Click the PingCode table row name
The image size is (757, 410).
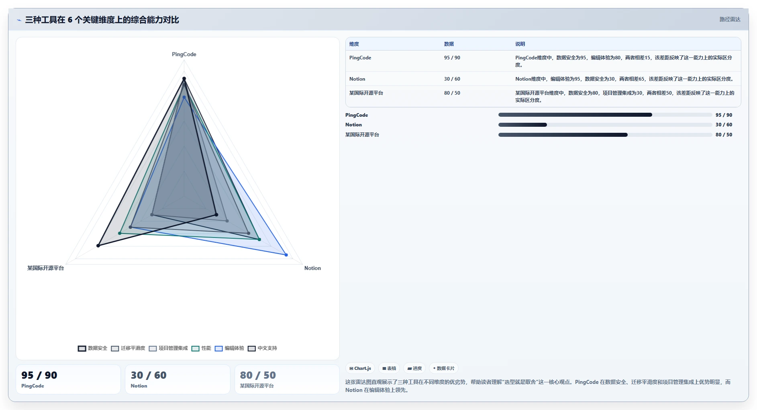click(x=360, y=58)
